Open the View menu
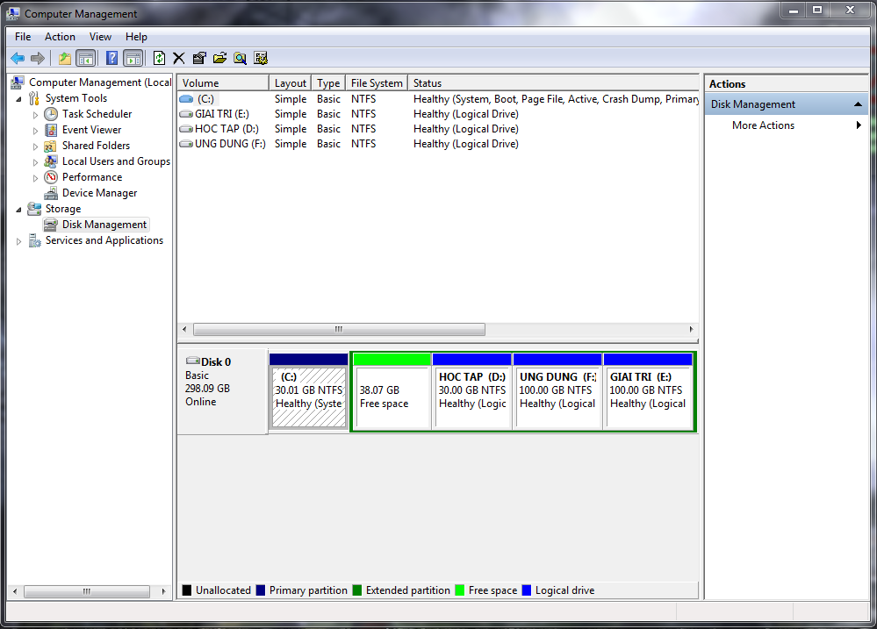The image size is (877, 629). point(100,37)
